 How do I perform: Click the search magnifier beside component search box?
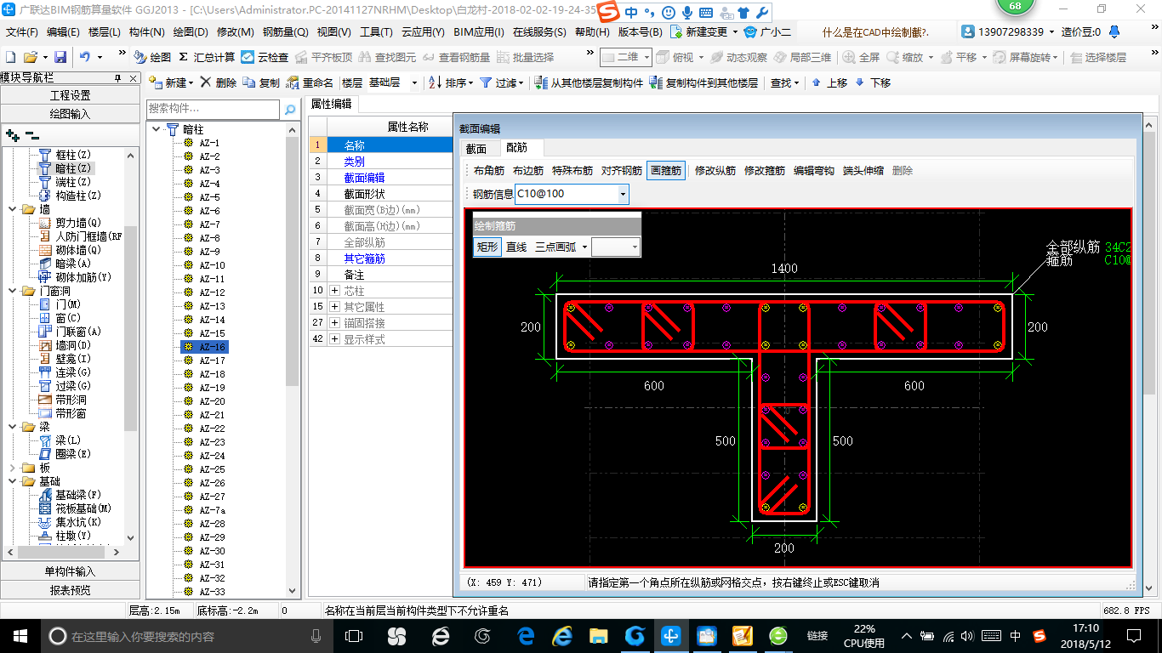[290, 110]
